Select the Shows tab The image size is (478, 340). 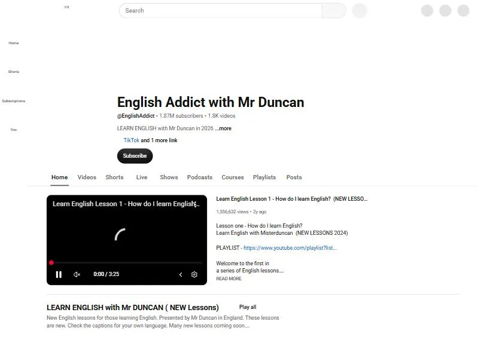coord(169,177)
